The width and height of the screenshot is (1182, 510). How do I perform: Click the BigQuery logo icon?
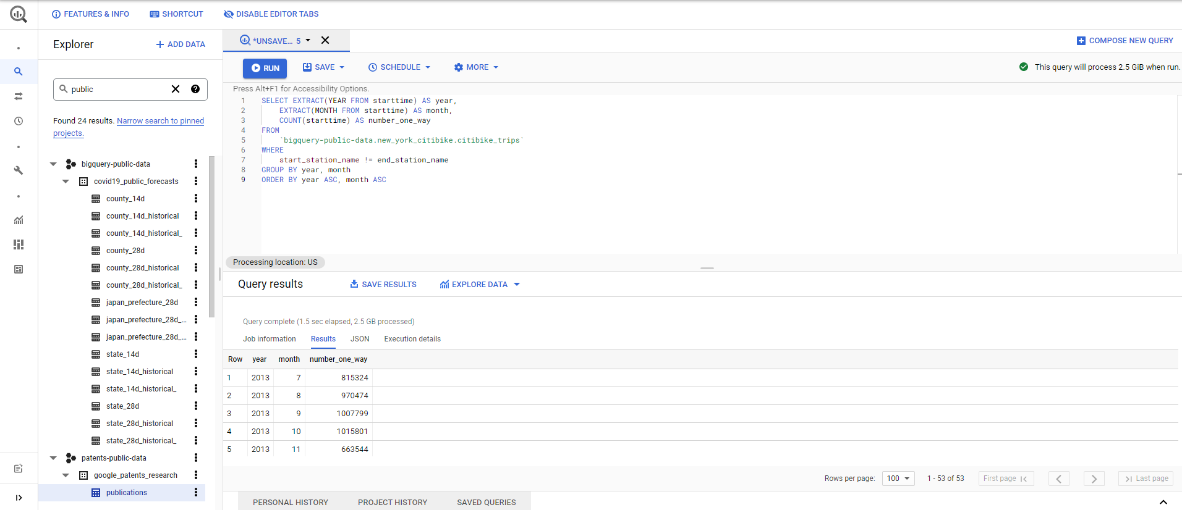(x=19, y=14)
